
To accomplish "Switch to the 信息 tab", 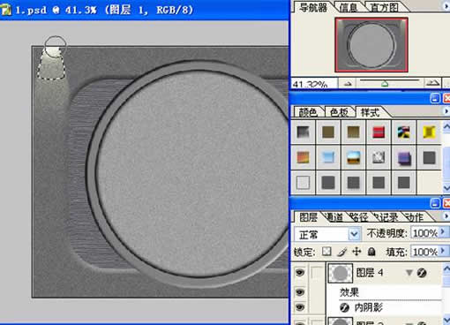I will pyautogui.click(x=349, y=7).
